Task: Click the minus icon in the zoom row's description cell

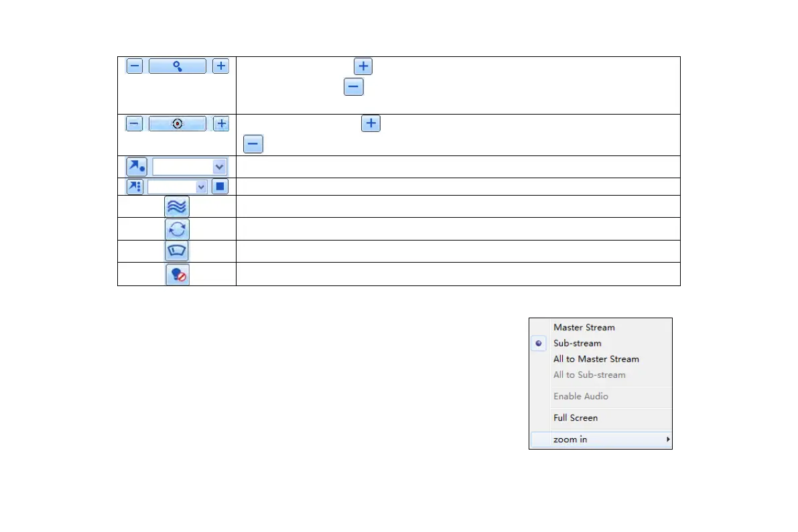Action: (353, 86)
